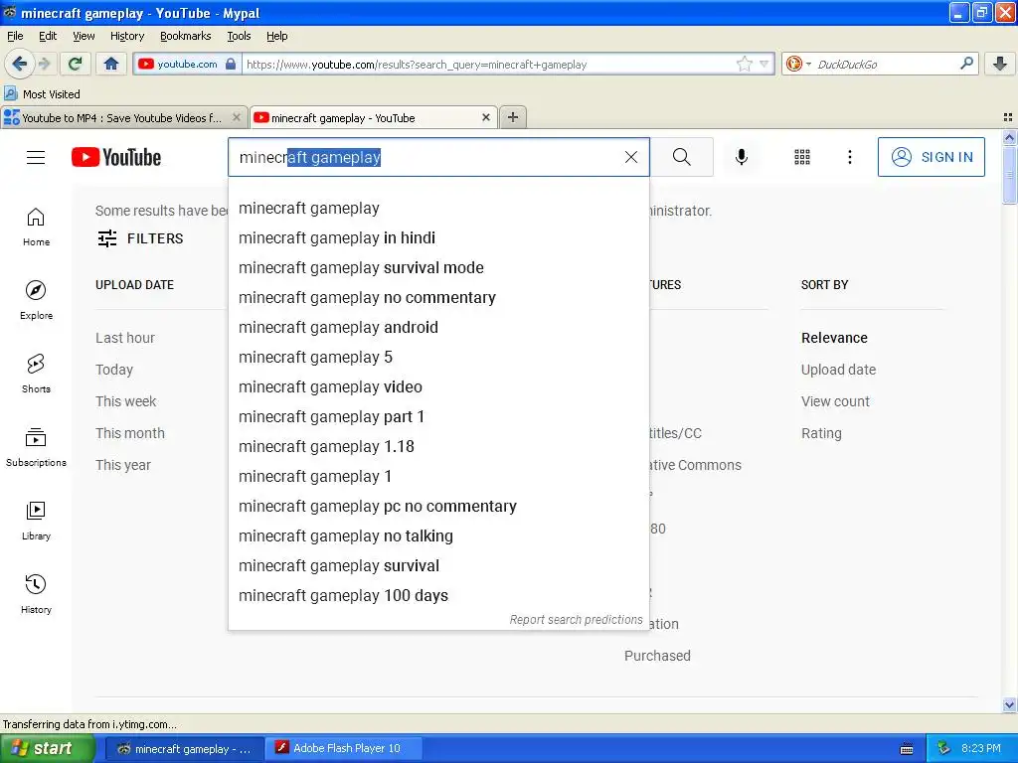Screen dimensions: 1018x763
Task: Open the Edit menu
Action: tap(48, 36)
